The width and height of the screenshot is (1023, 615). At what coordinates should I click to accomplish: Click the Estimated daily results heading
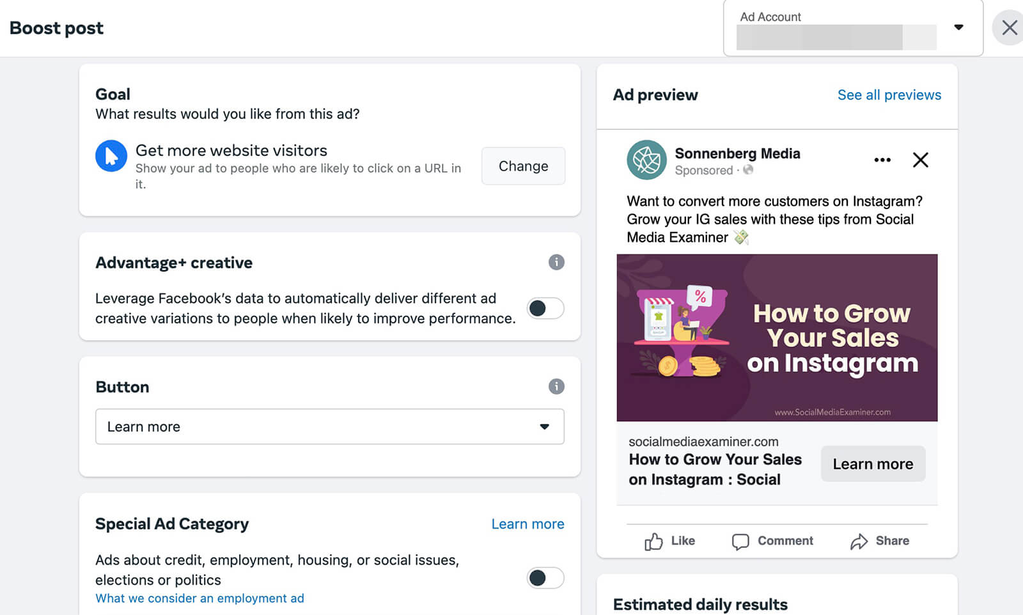point(700,604)
